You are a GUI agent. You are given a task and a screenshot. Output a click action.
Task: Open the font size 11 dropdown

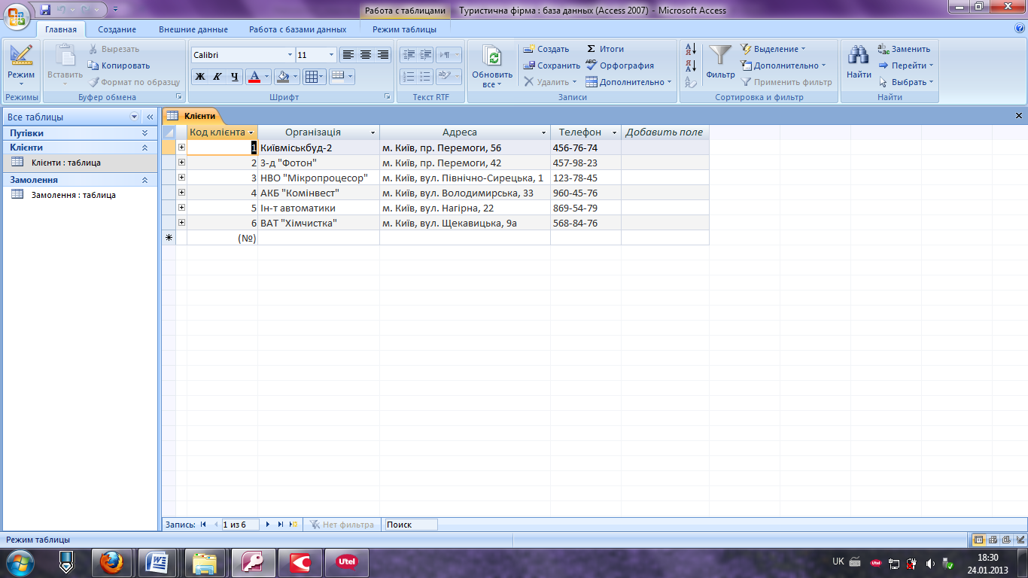[332, 55]
